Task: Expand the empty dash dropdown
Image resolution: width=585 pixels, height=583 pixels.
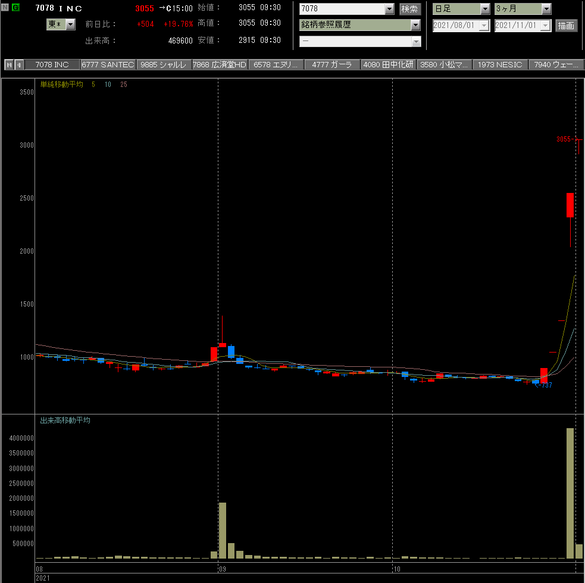Action: tap(416, 42)
